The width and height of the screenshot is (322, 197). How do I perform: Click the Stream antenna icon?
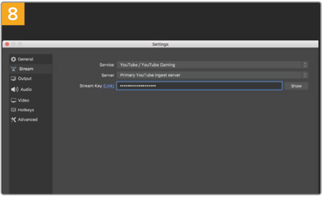(13, 69)
